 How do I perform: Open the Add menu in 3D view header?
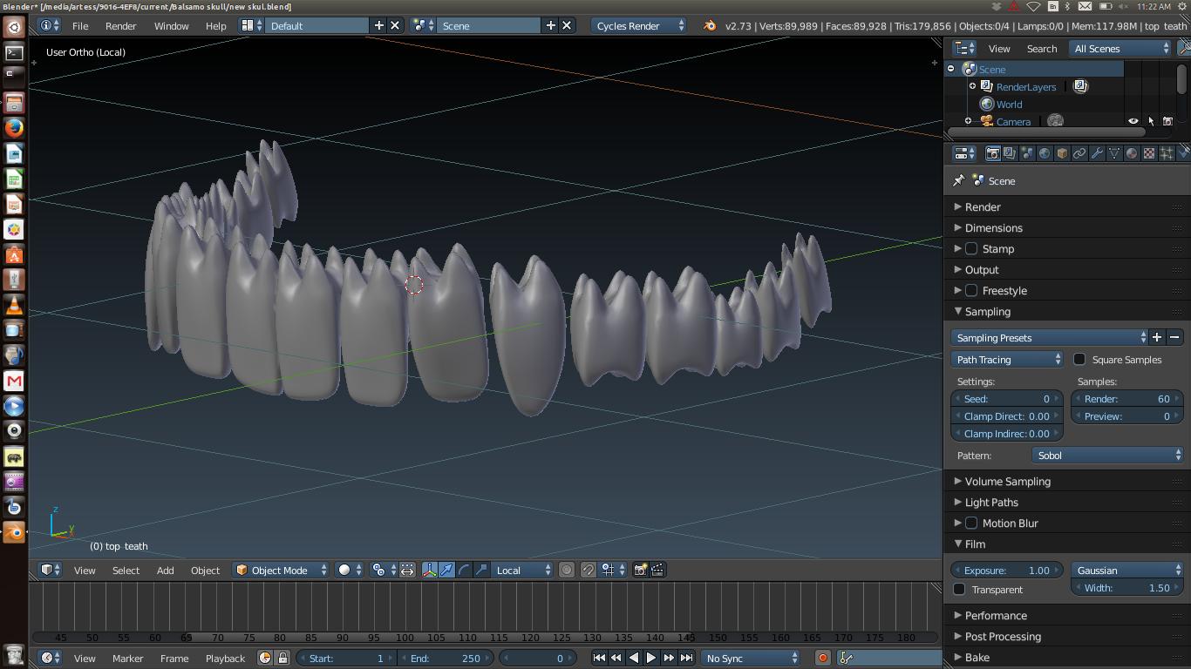(165, 570)
